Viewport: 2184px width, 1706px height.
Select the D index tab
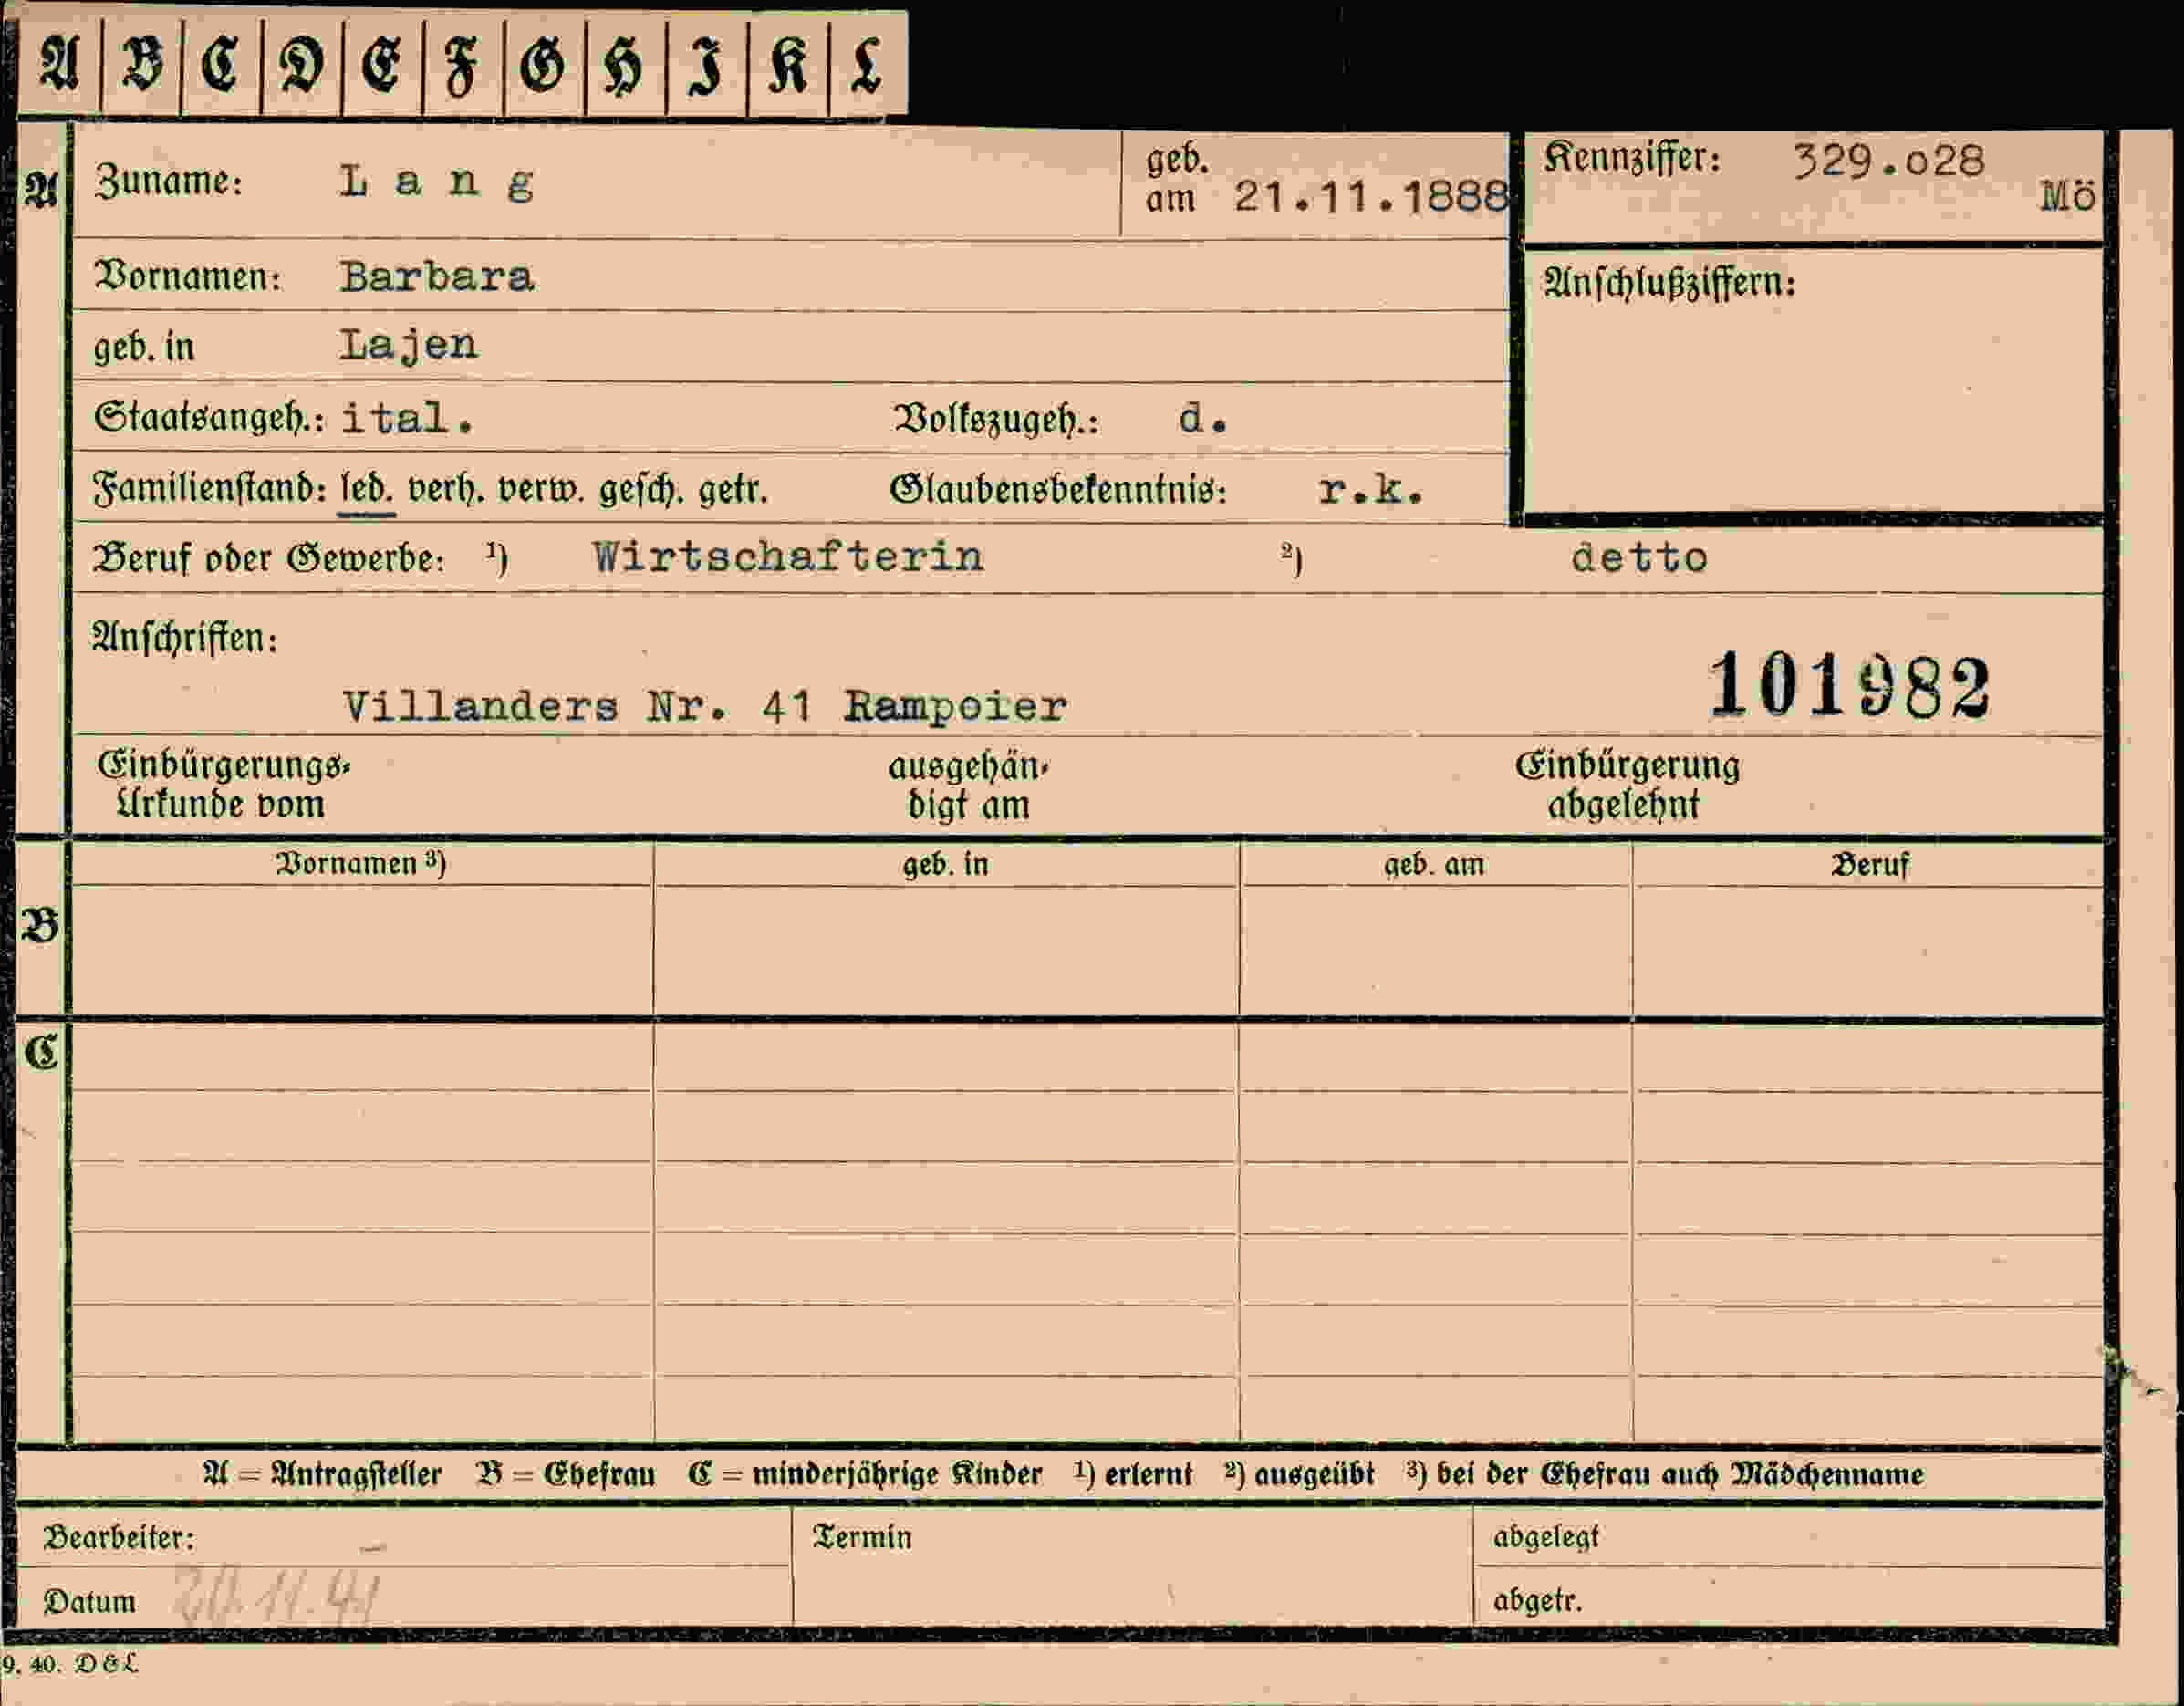pyautogui.click(x=302, y=64)
